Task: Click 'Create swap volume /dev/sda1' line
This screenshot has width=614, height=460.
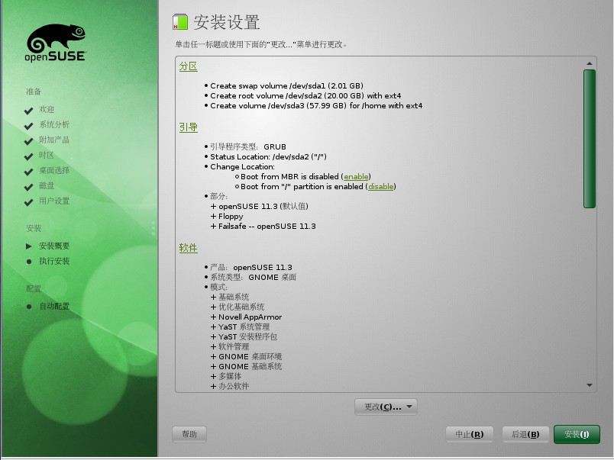Action: (286, 85)
